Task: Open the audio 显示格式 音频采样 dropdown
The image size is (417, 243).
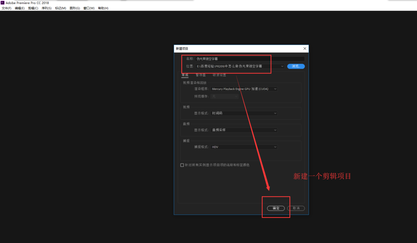Action: 244,130
